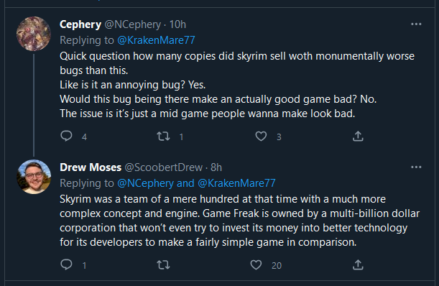Open the Drew Moses display name
The width and height of the screenshot is (439, 286).
pos(91,167)
